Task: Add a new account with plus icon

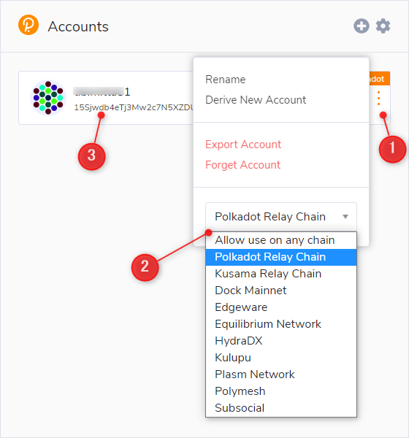Action: point(362,26)
